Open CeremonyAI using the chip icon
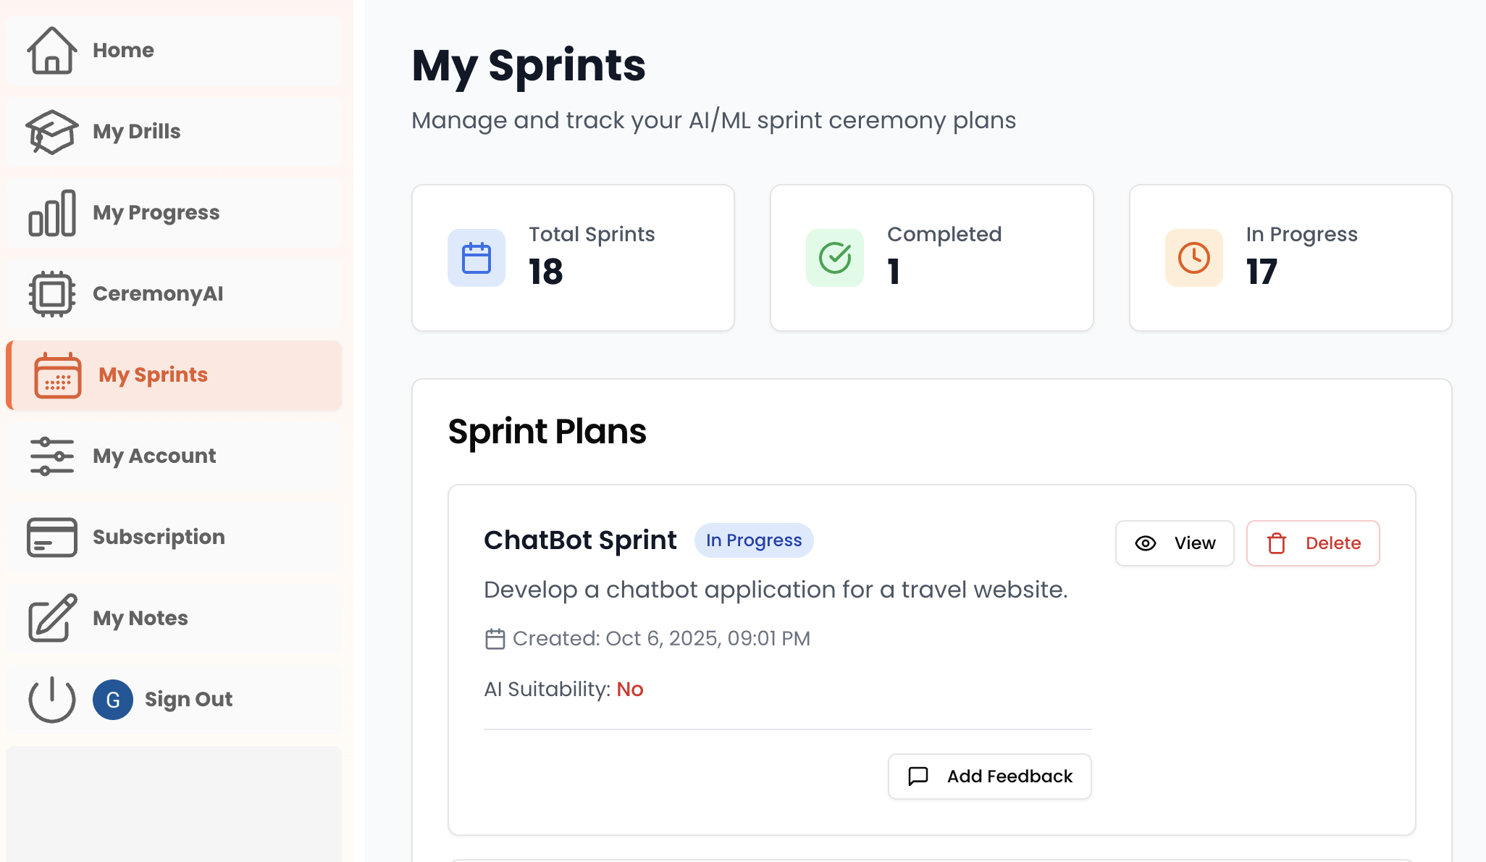Viewport: 1486px width, 862px height. click(51, 293)
